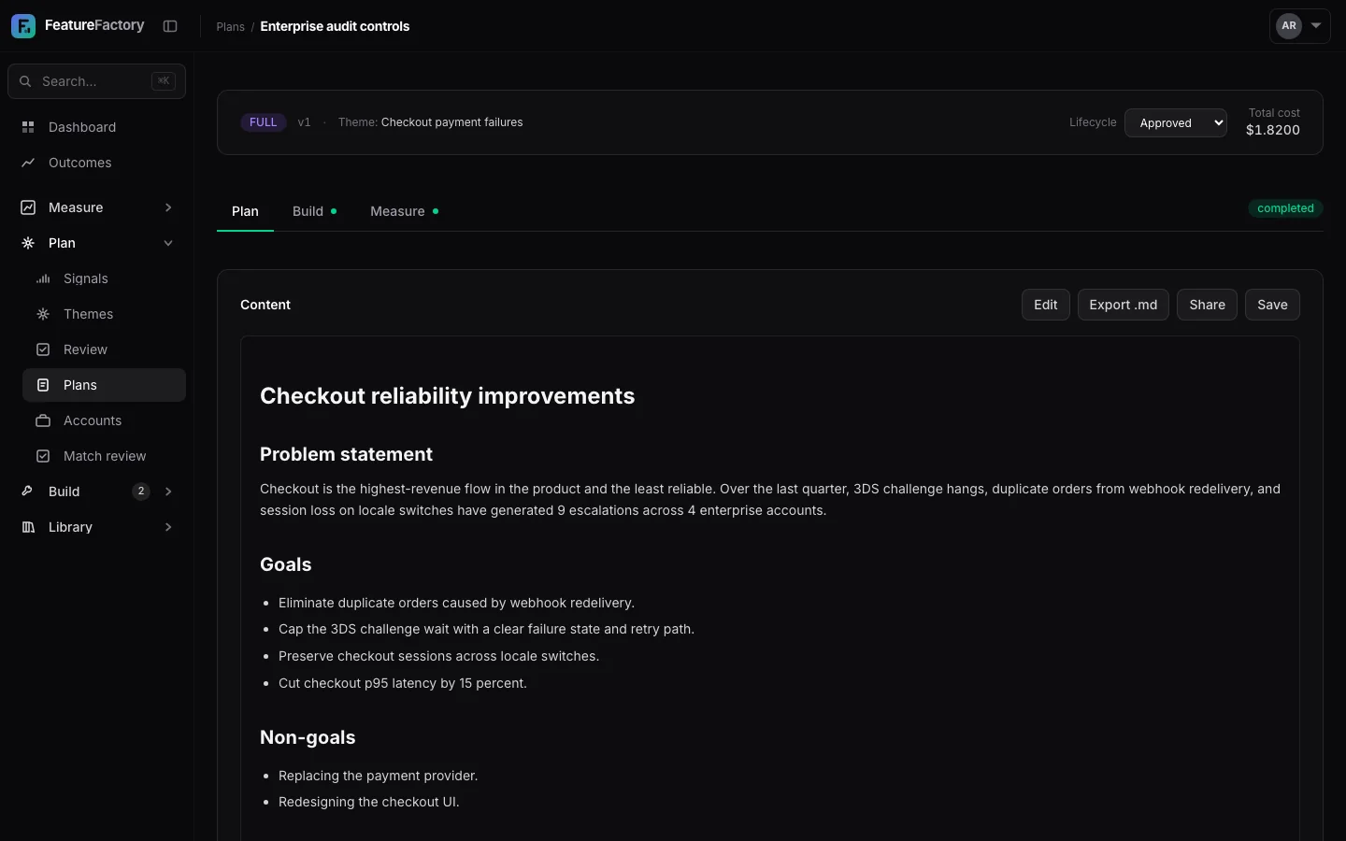This screenshot has width=1346, height=841.
Task: Open Signals under Plan
Action: 104,278
